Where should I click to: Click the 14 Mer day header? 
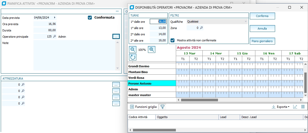pos(216,53)
